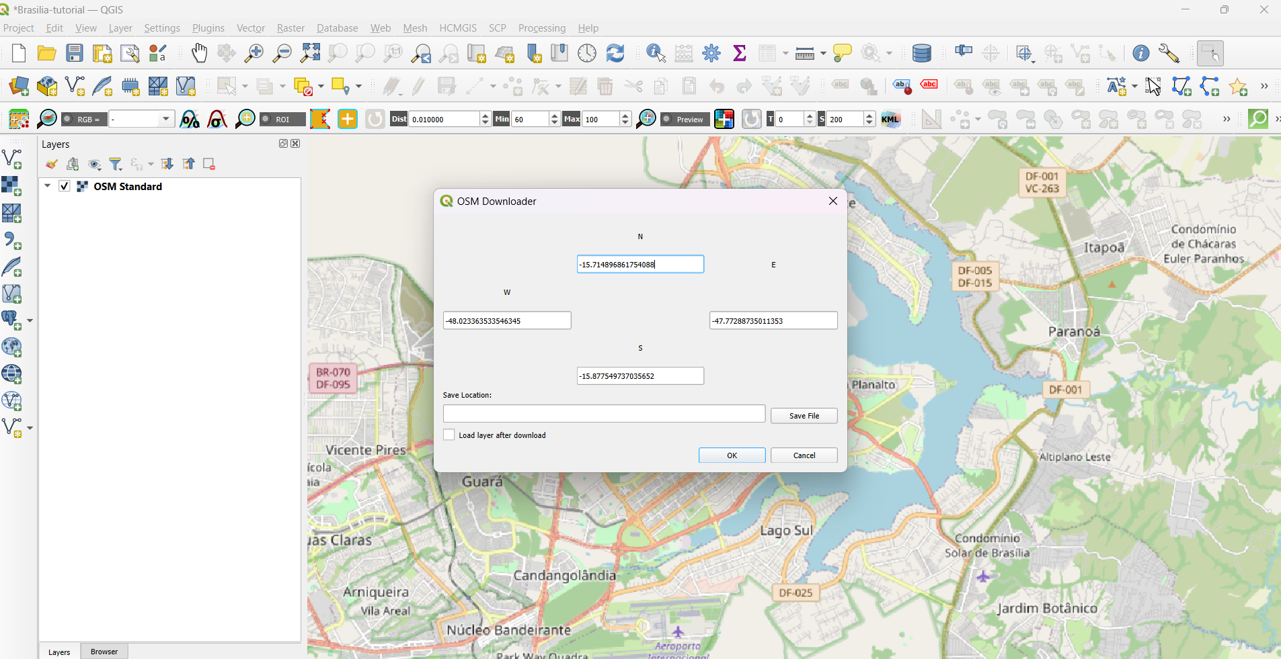Open the Project menu

pos(19,28)
